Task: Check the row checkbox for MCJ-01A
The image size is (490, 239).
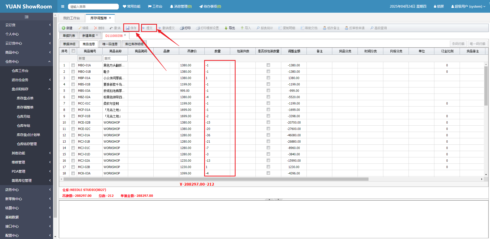Action: (x=73, y=135)
